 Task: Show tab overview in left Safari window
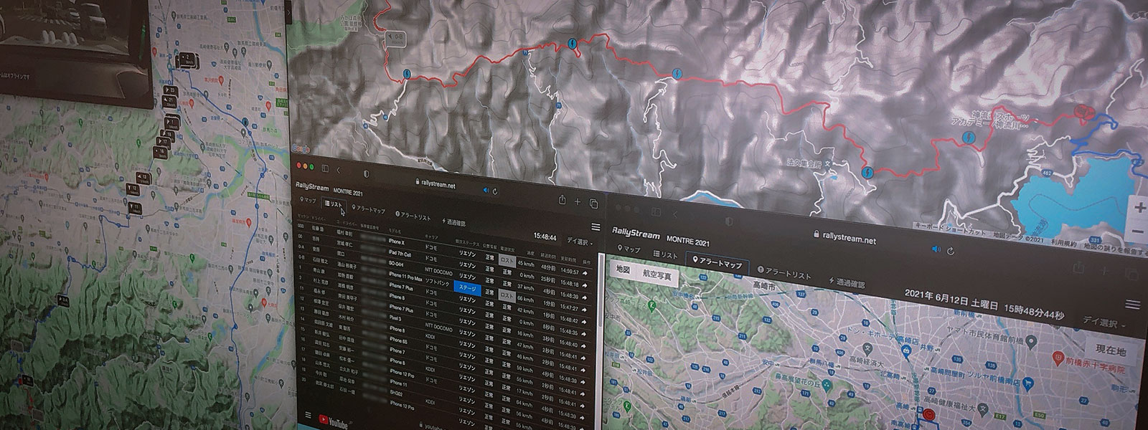(593, 204)
